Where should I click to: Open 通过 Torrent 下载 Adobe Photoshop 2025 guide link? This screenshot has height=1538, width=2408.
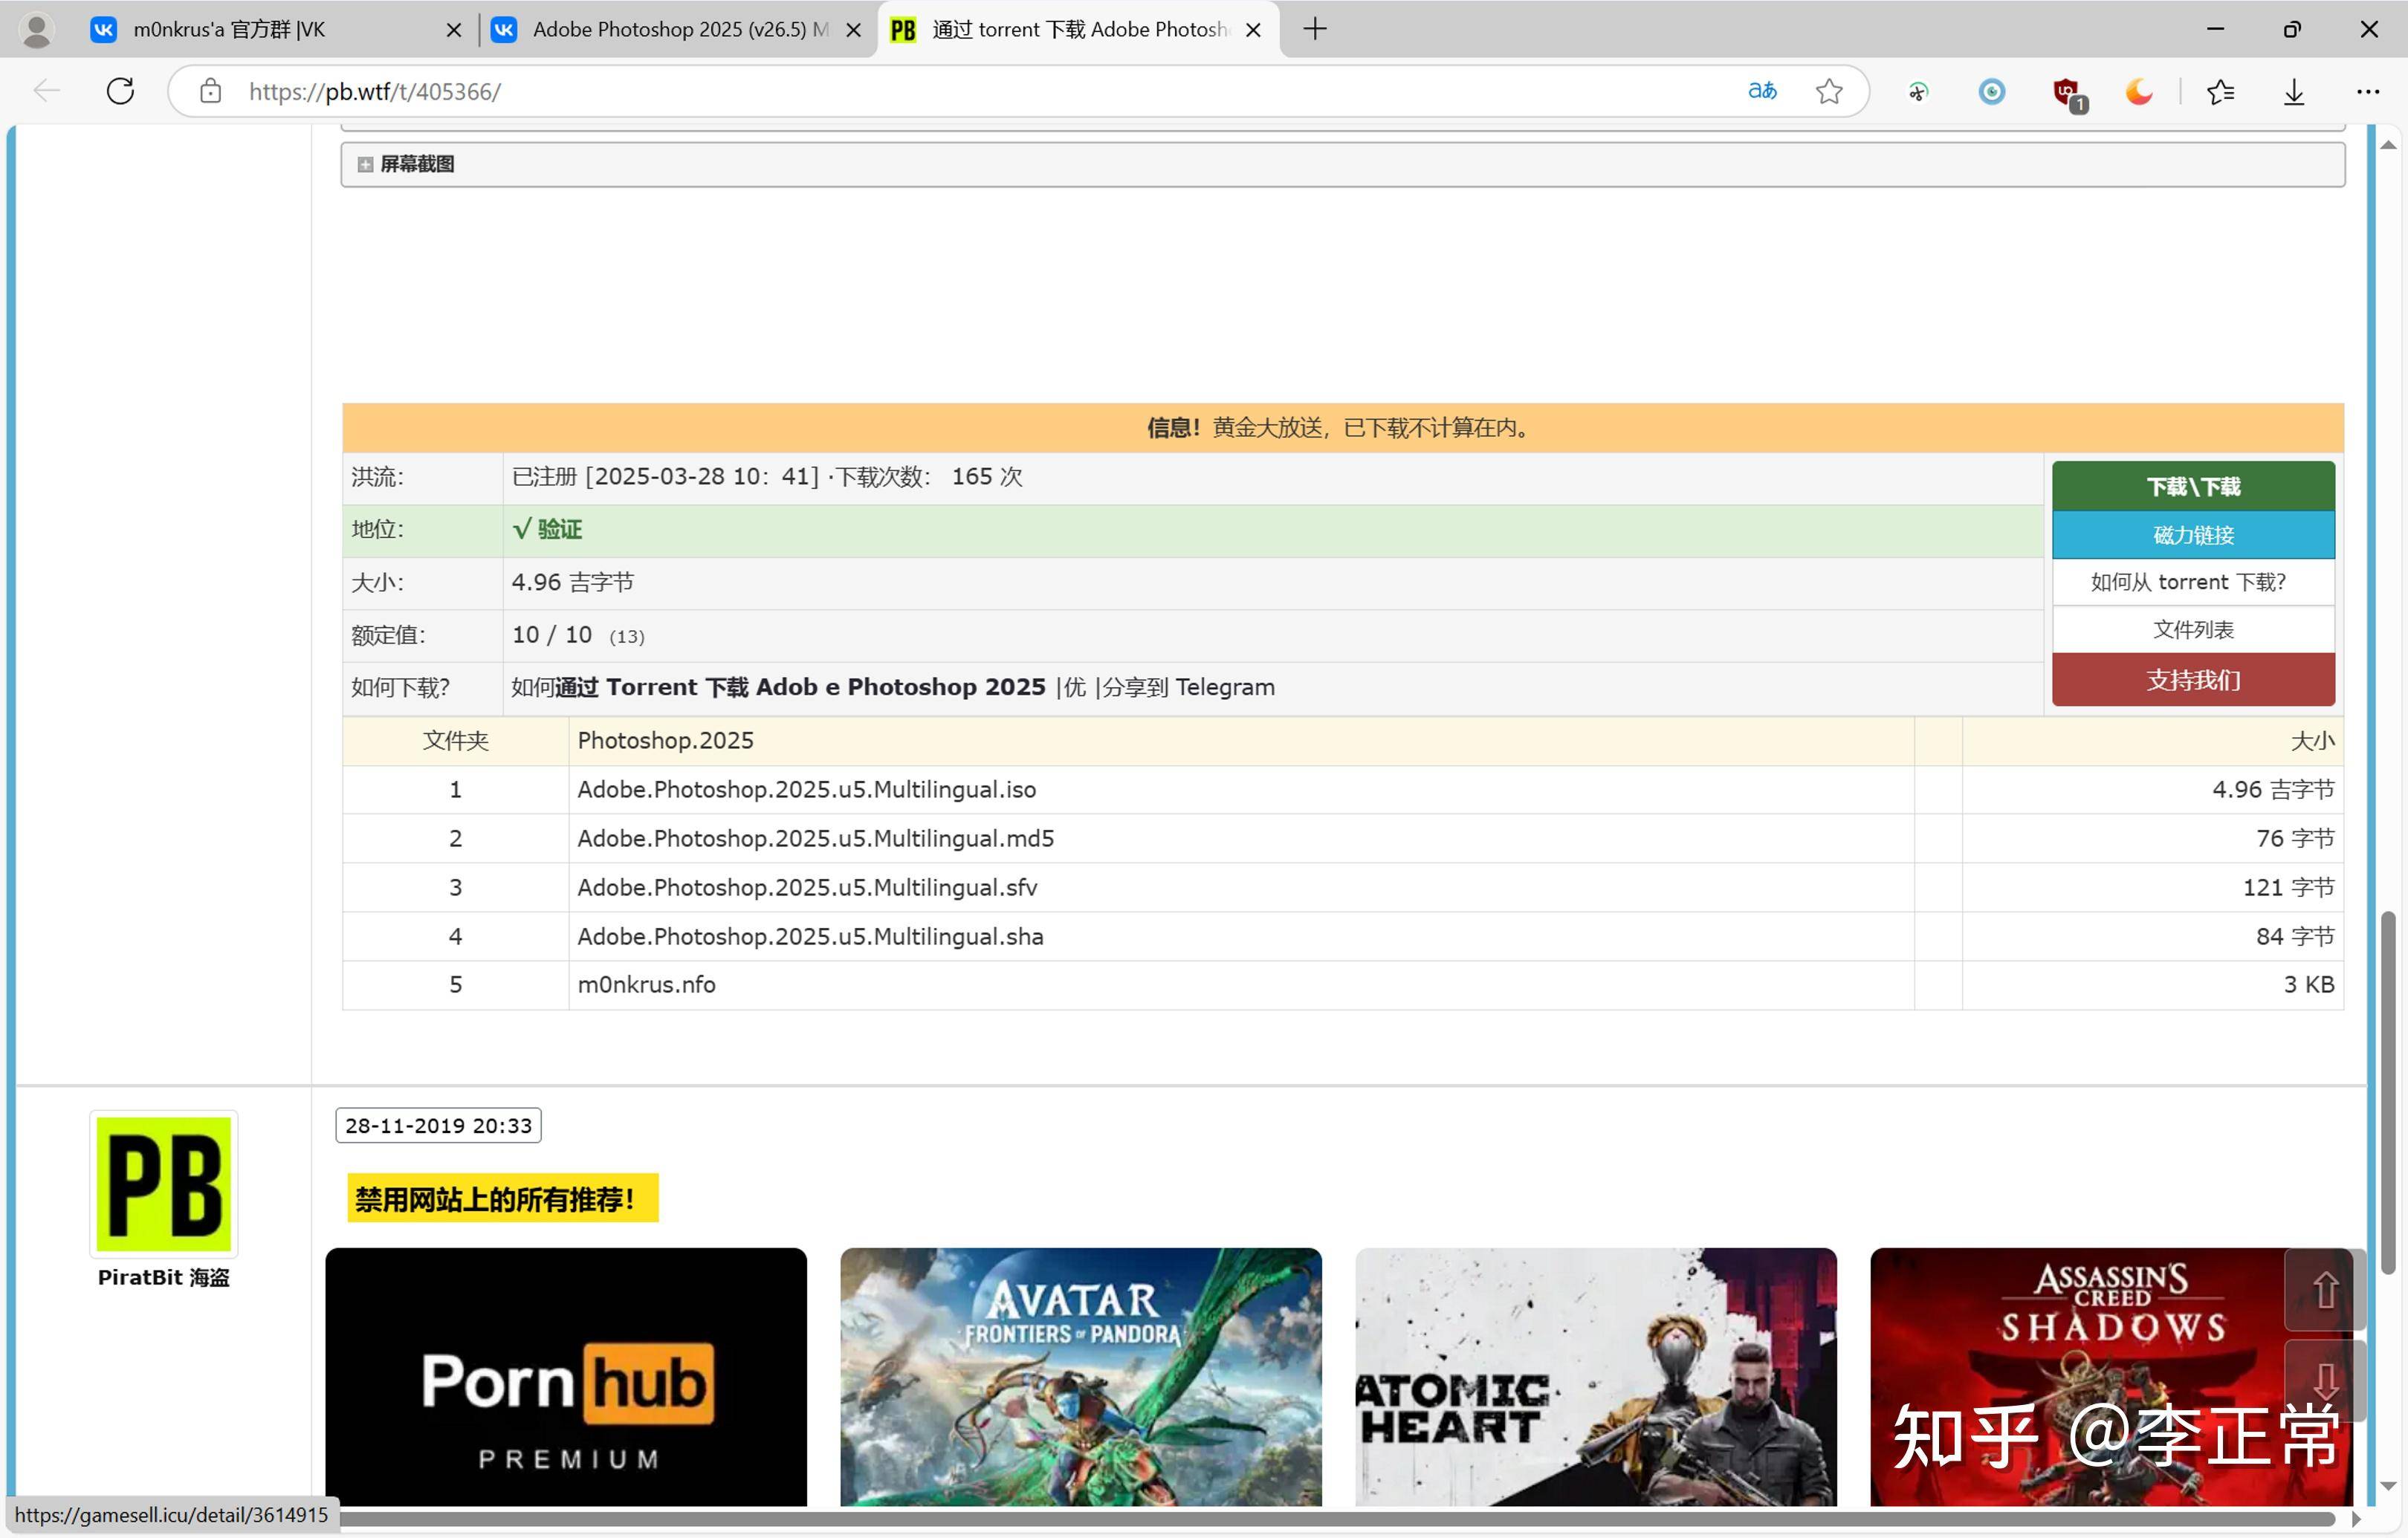pyautogui.click(x=800, y=687)
